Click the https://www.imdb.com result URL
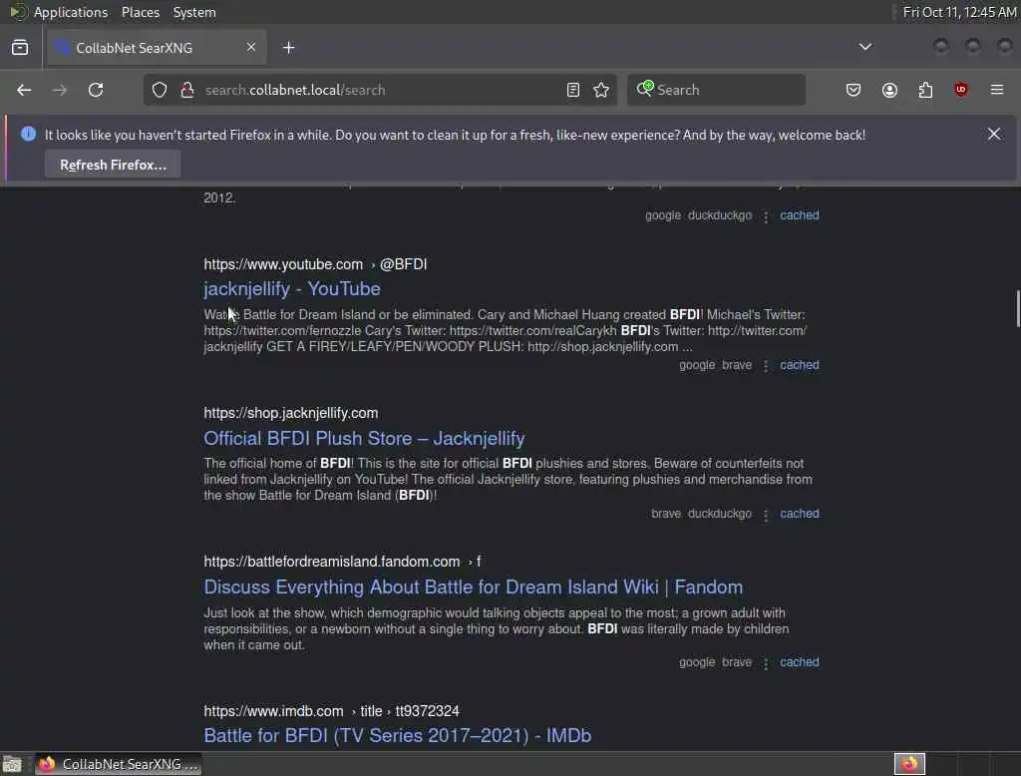Viewport: 1021px width, 776px height. pyautogui.click(x=273, y=711)
